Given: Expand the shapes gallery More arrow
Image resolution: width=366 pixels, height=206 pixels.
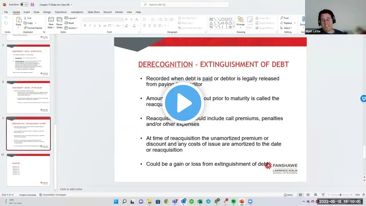Looking at the screenshot, I should pyautogui.click(x=234, y=27).
